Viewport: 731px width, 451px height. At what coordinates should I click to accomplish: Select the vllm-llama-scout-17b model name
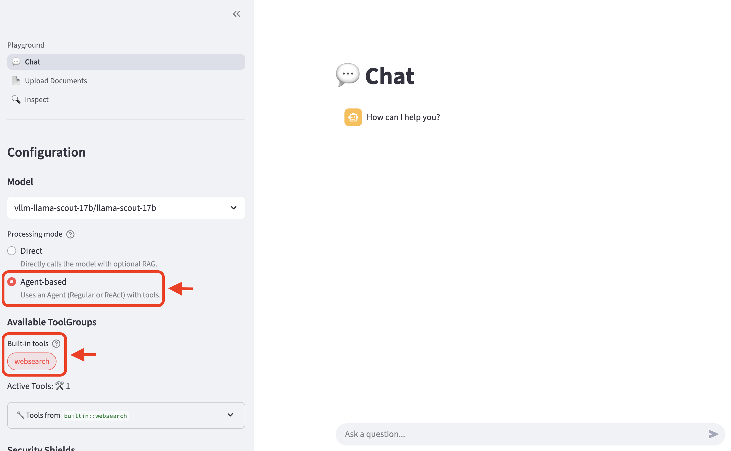(x=85, y=208)
